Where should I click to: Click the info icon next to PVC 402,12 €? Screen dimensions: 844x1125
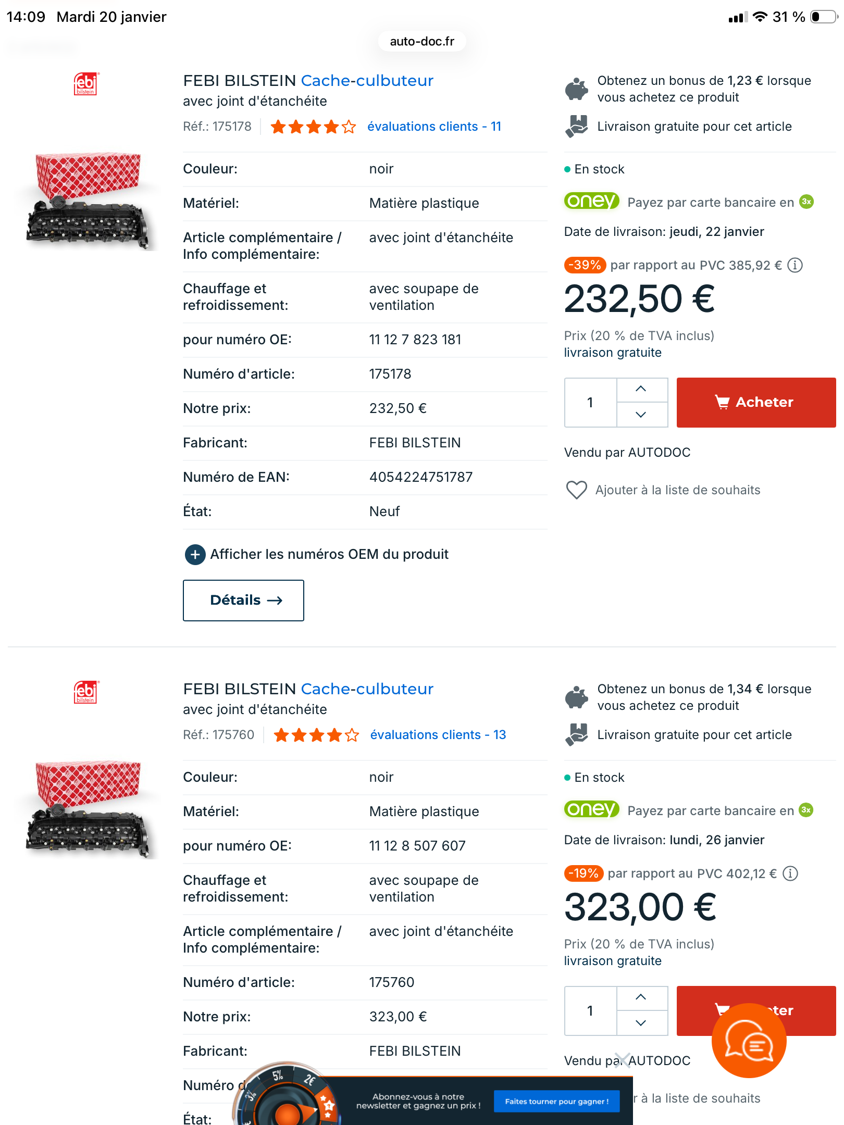[x=790, y=873]
